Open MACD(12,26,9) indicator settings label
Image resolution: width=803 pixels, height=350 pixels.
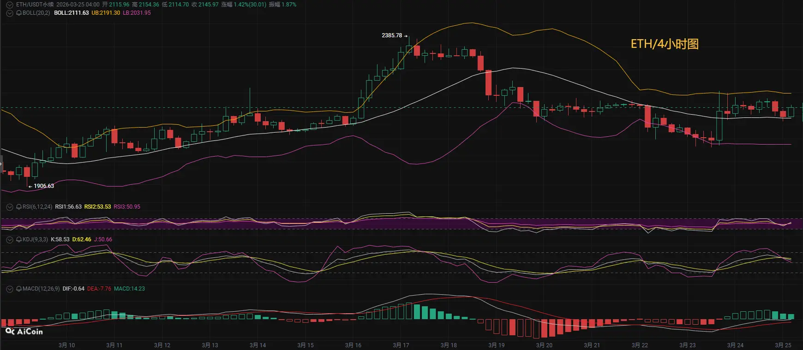point(41,289)
